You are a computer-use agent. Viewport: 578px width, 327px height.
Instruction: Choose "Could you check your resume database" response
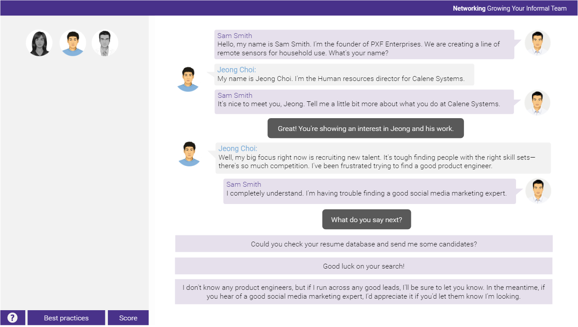coord(364,244)
